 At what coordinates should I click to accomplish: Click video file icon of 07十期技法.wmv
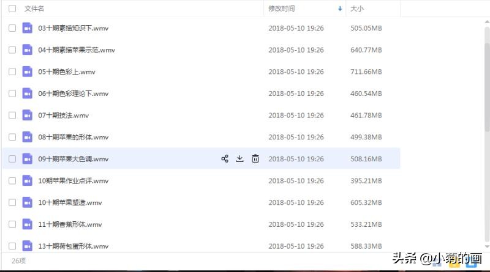coord(28,116)
